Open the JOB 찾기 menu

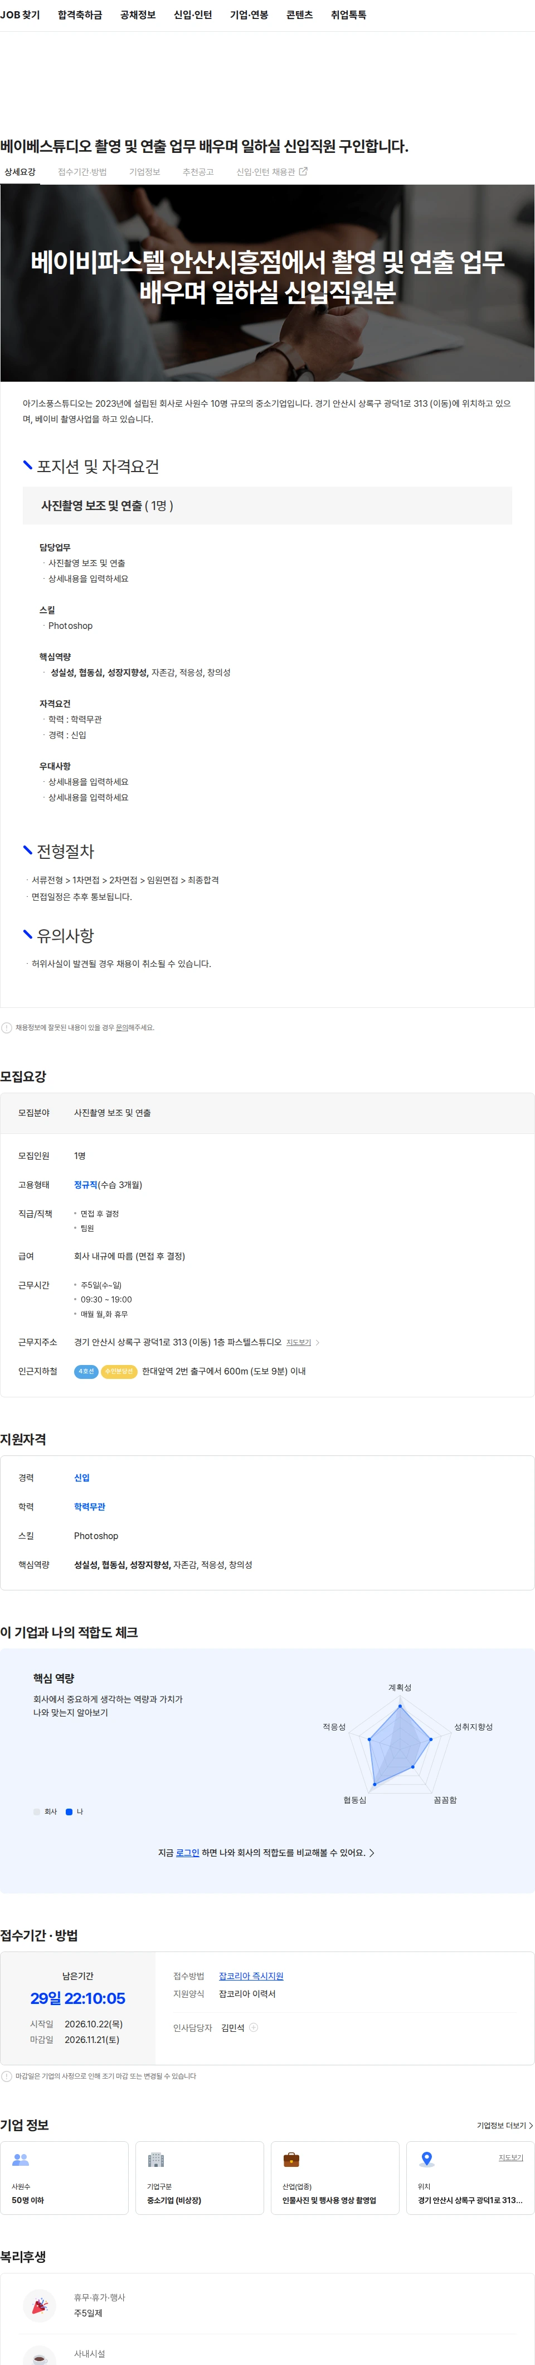[x=20, y=15]
